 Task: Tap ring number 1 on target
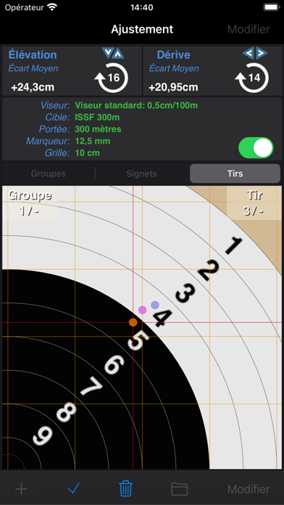tap(234, 246)
